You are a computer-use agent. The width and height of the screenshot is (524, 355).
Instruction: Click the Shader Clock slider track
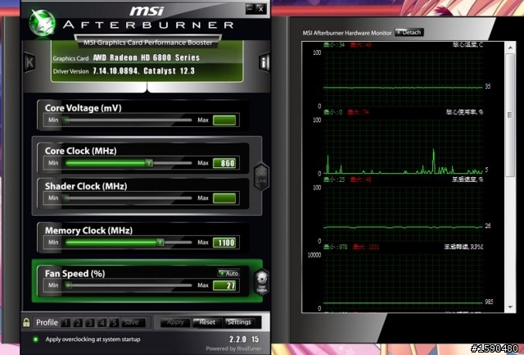point(129,198)
